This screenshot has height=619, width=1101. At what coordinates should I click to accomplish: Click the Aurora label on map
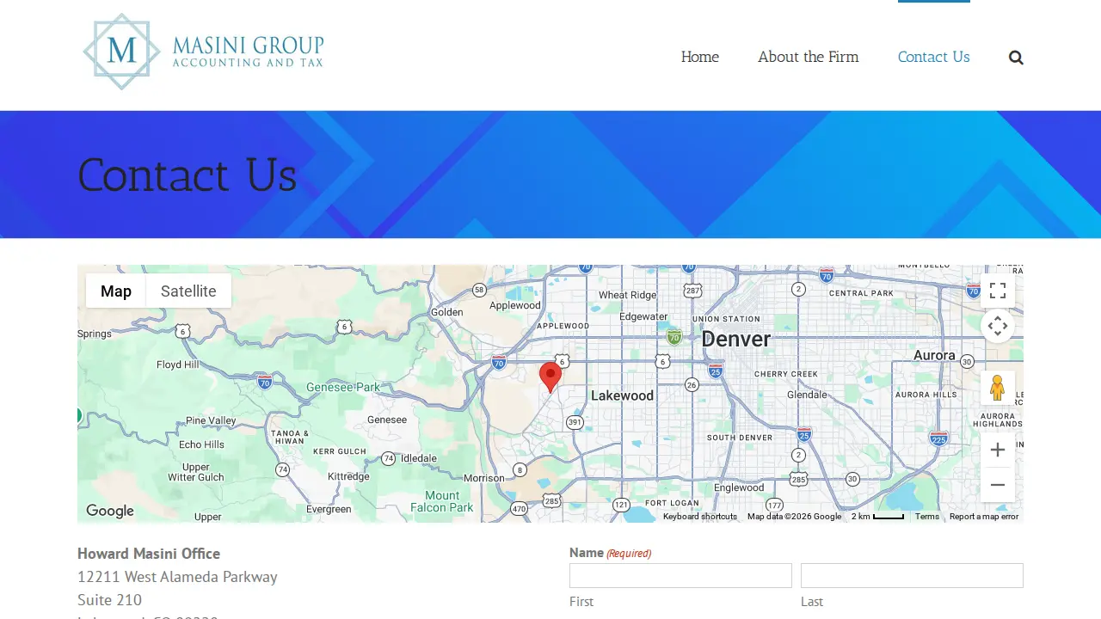(934, 355)
